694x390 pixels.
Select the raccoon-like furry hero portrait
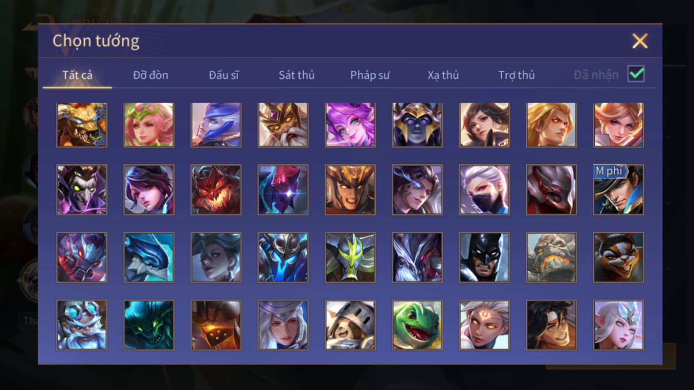click(x=618, y=258)
